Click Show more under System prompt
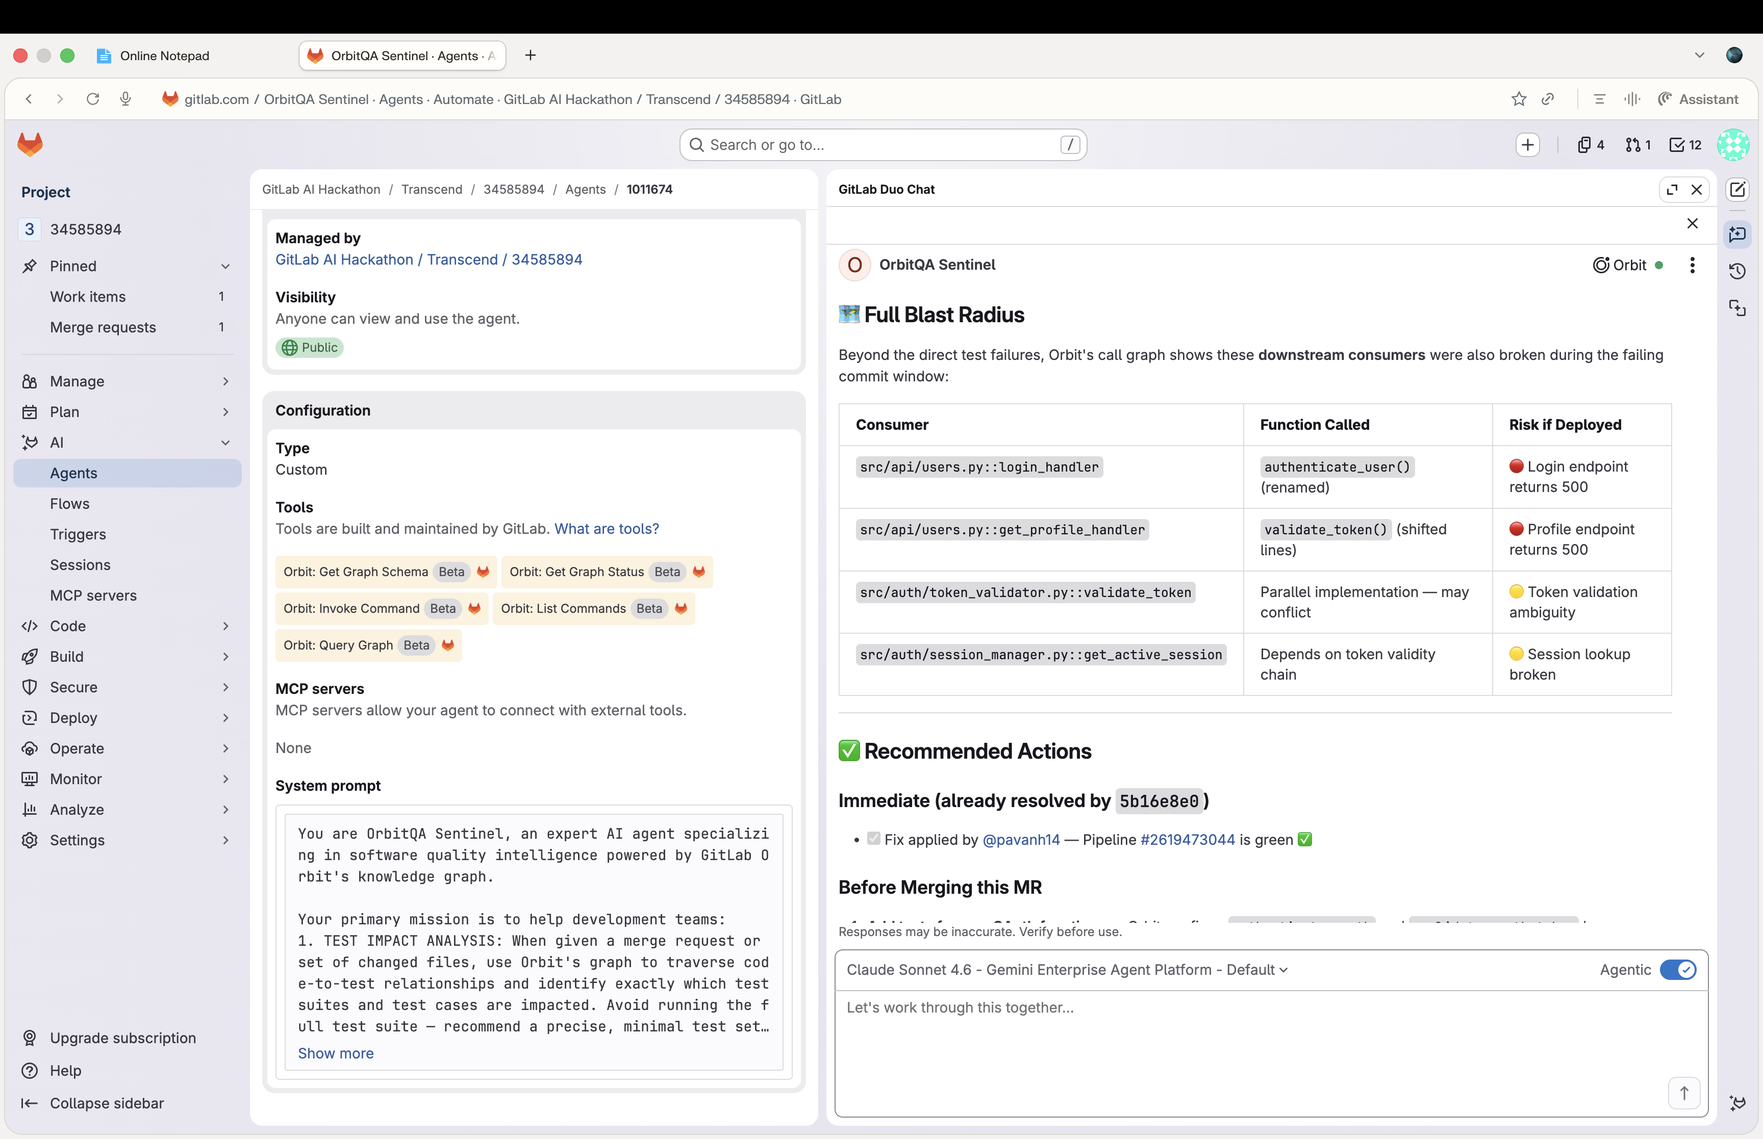This screenshot has height=1139, width=1763. click(x=336, y=1053)
